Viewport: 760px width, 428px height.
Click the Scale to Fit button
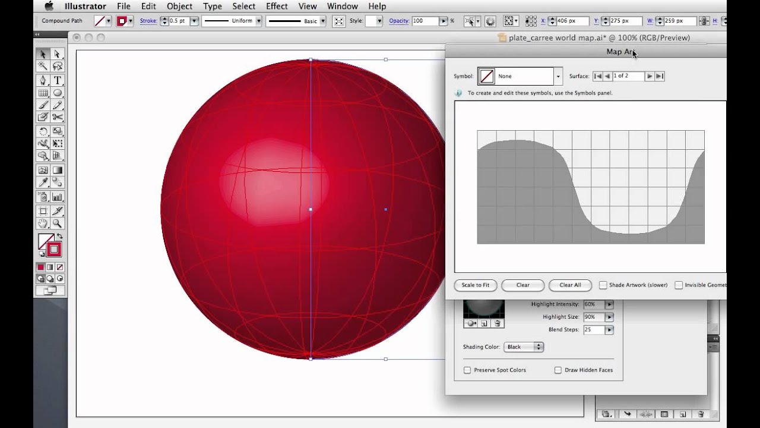(475, 285)
